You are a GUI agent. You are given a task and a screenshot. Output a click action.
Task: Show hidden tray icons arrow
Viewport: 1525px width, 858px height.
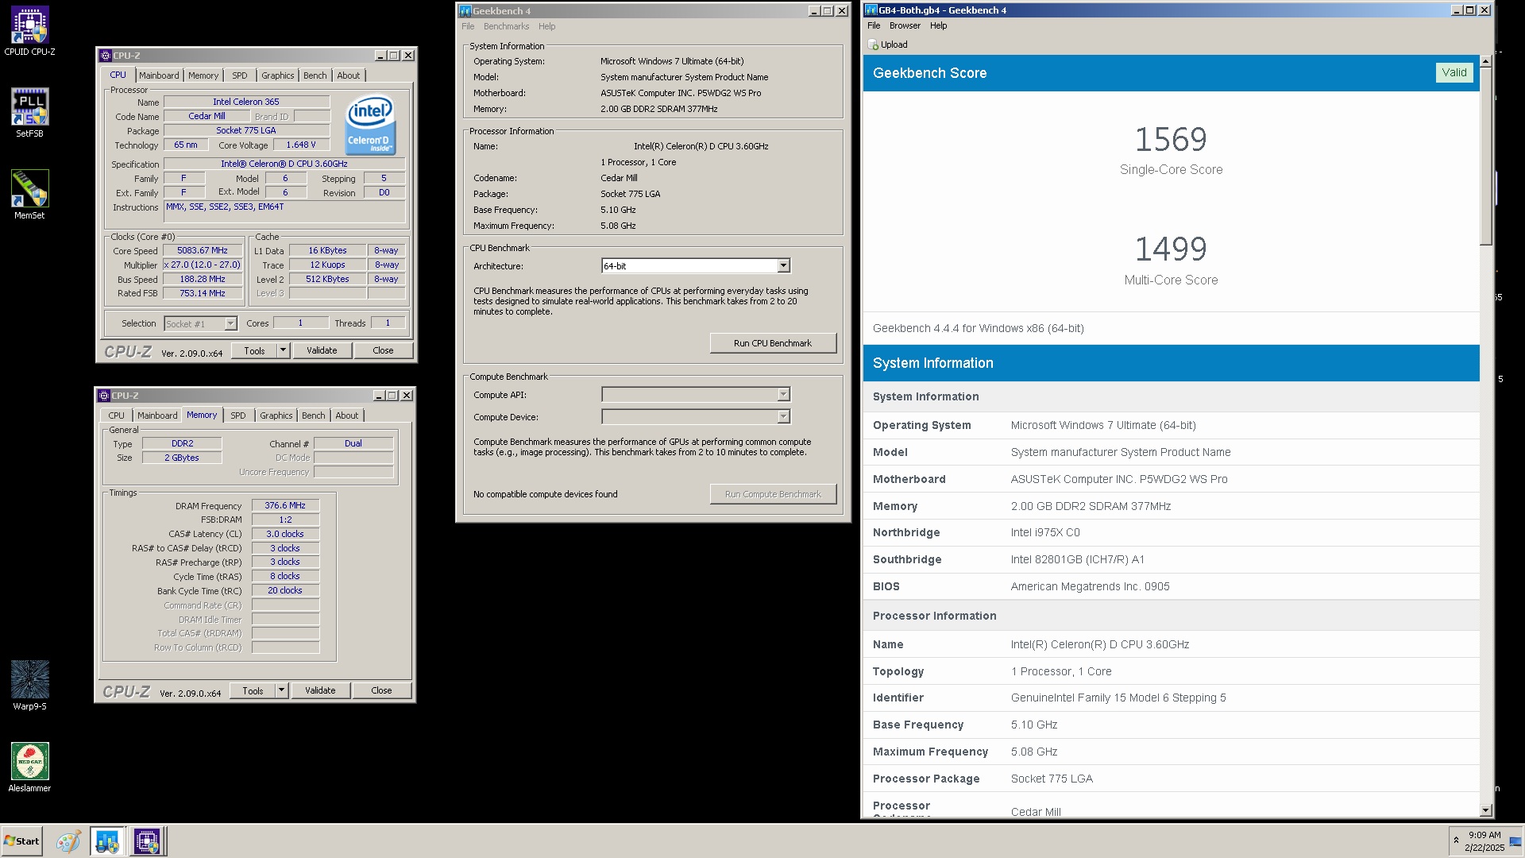(x=1455, y=840)
